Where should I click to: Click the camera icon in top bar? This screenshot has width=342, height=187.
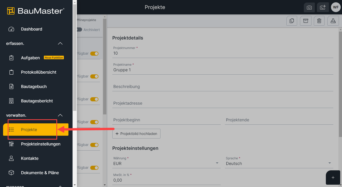(x=309, y=7)
